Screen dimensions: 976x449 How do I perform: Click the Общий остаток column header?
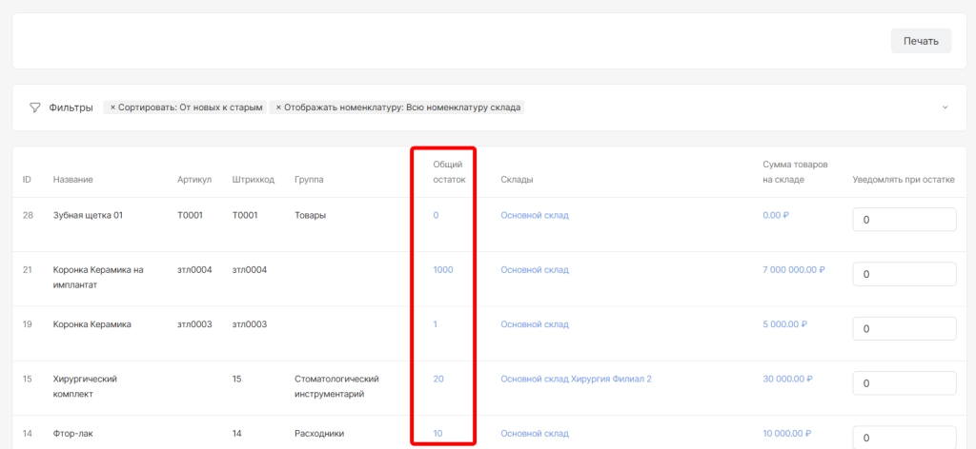[448, 172]
